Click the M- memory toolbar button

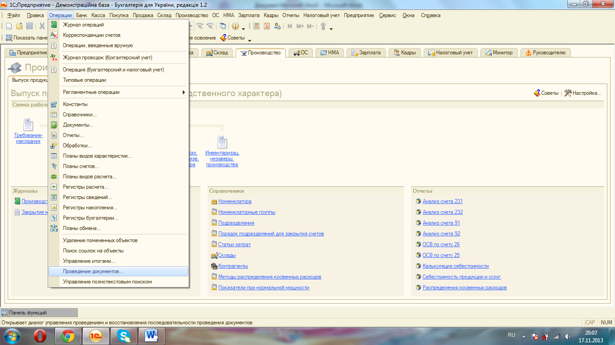310,26
